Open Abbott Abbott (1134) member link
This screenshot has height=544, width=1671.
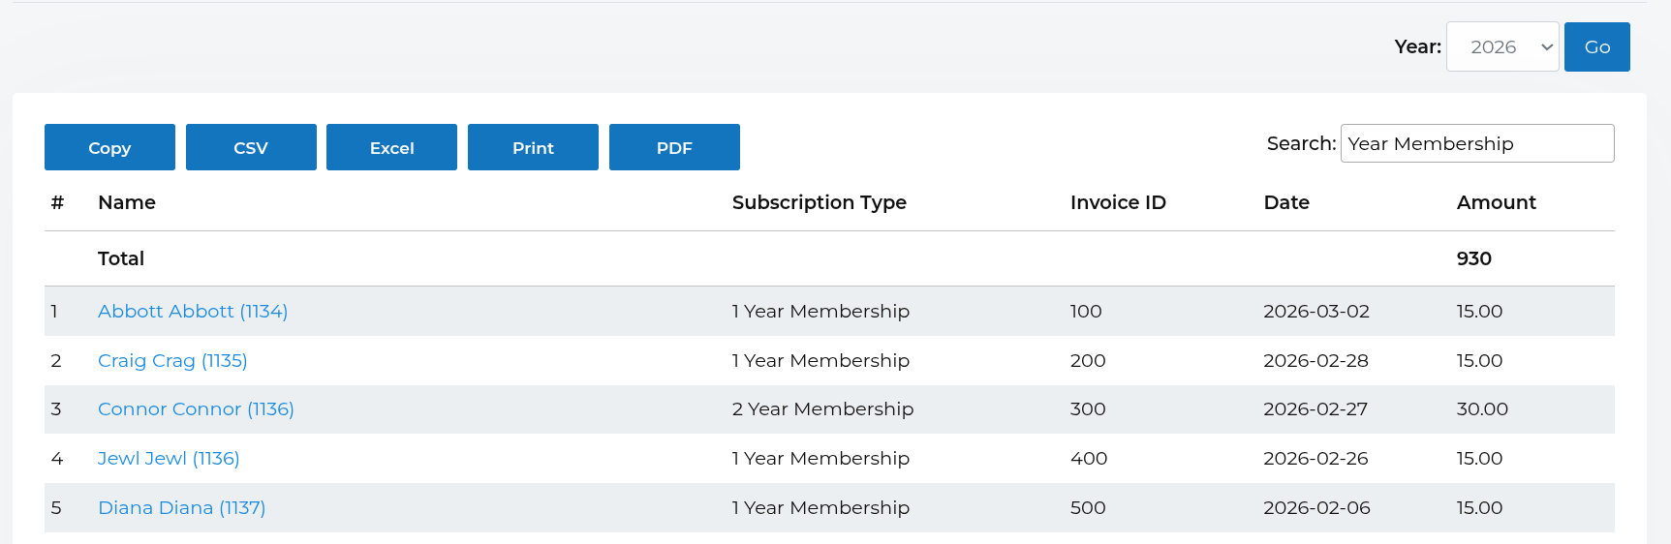pyautogui.click(x=193, y=311)
